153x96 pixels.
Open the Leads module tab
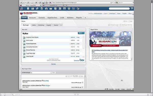pyautogui.click(x=62, y=18)
